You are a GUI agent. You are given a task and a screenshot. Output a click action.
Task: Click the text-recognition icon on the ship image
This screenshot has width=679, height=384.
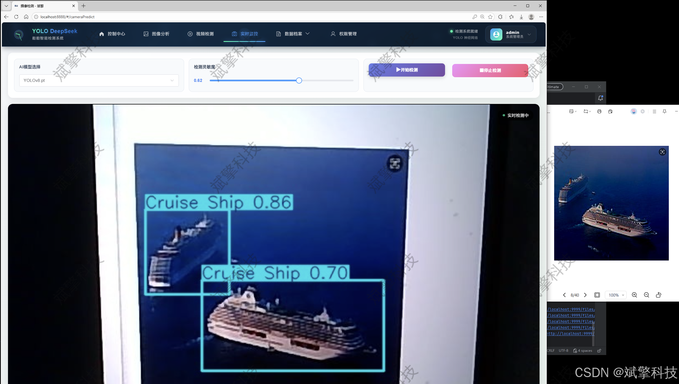pyautogui.click(x=662, y=152)
